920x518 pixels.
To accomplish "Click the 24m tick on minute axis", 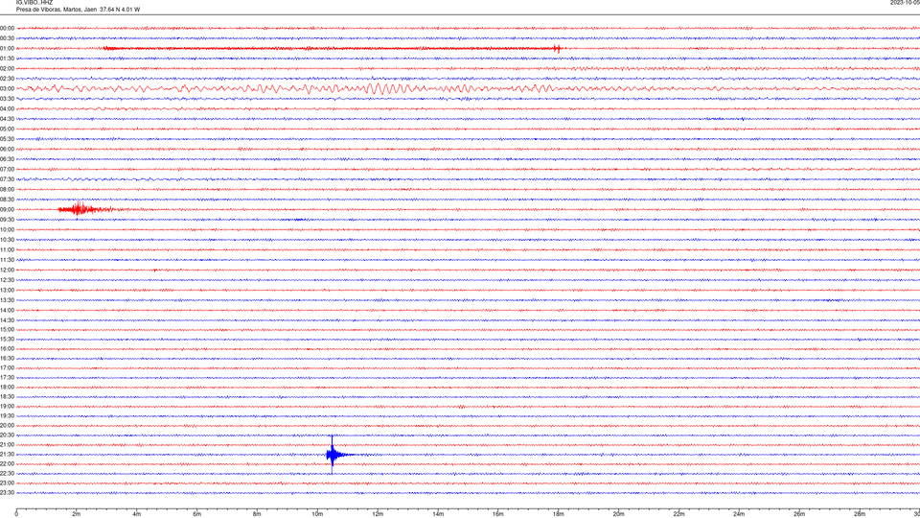I will tap(739, 514).
